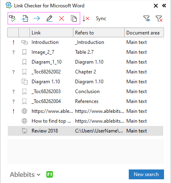Click the dotted bookmark icon for _Toc68262002

[x=24, y=72]
